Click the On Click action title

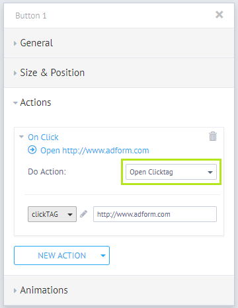[43, 137]
